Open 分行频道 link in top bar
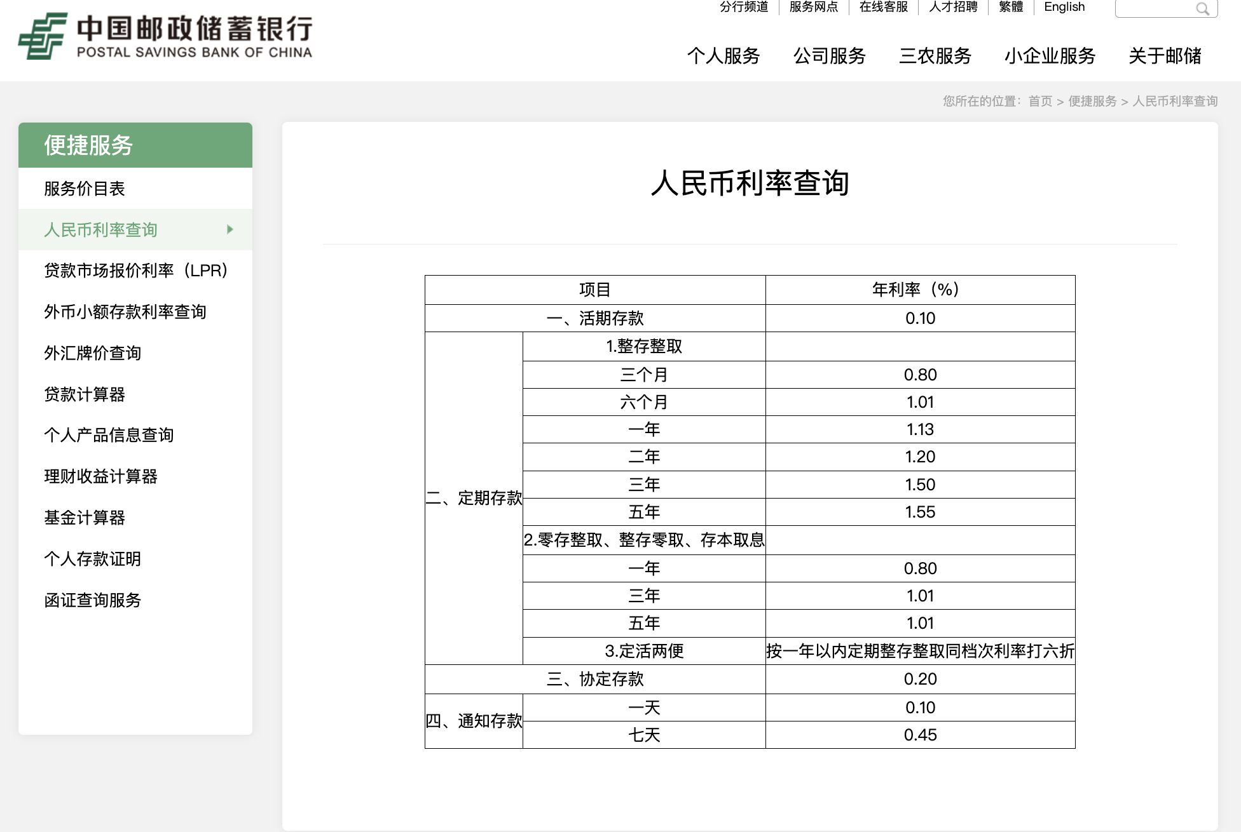 pos(744,7)
